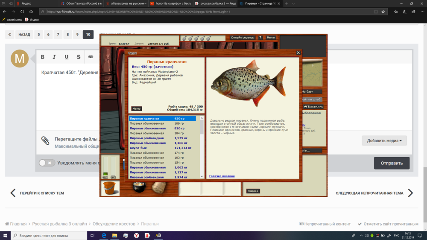Open the browser home page icon
Viewport: 427px width, 240px height.
coord(31,12)
